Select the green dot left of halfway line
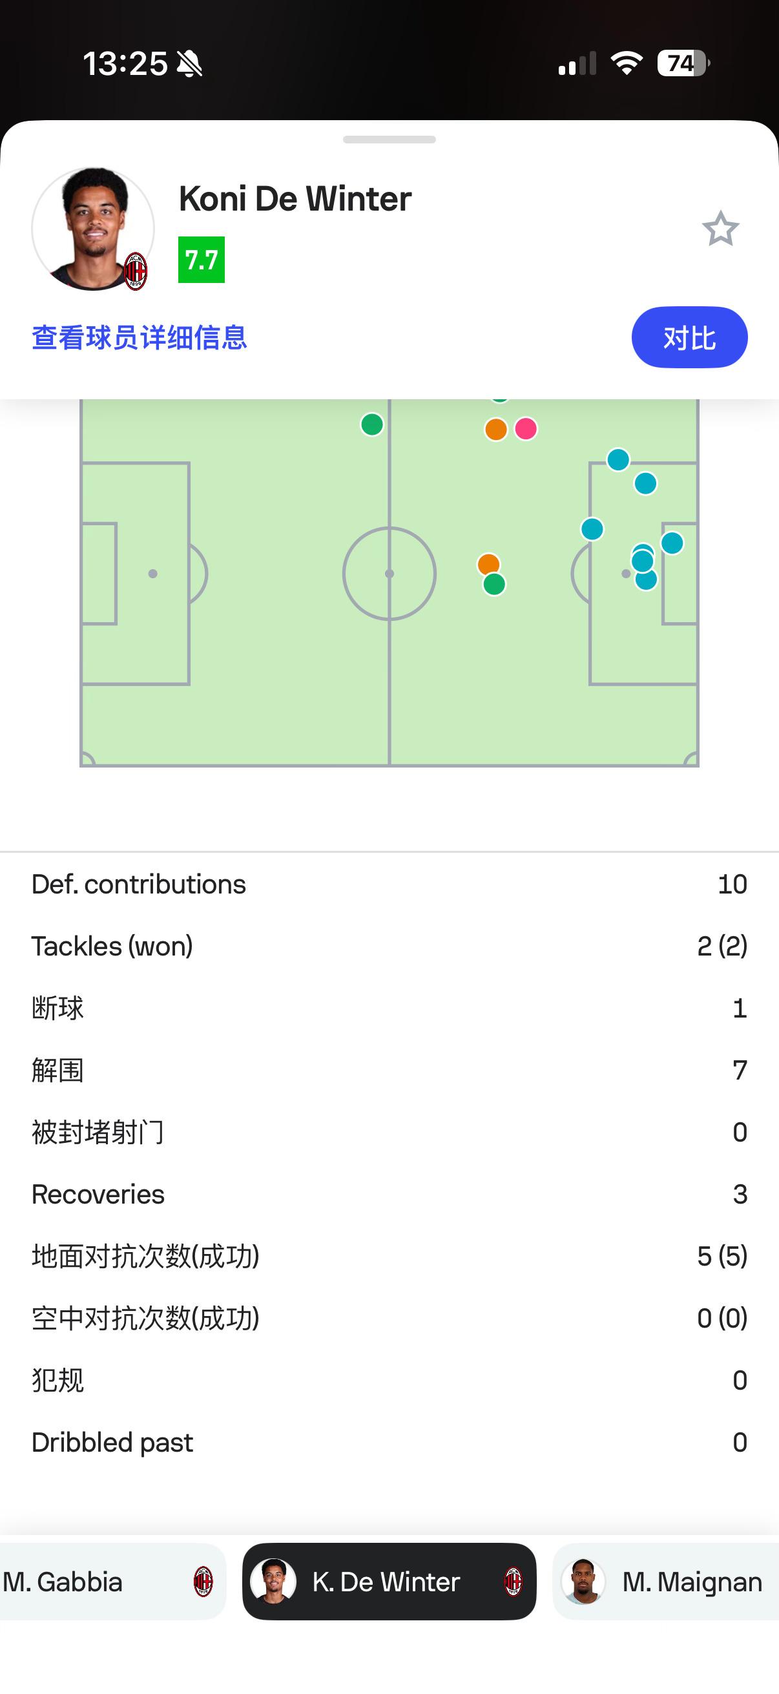The image size is (779, 1694). [372, 424]
